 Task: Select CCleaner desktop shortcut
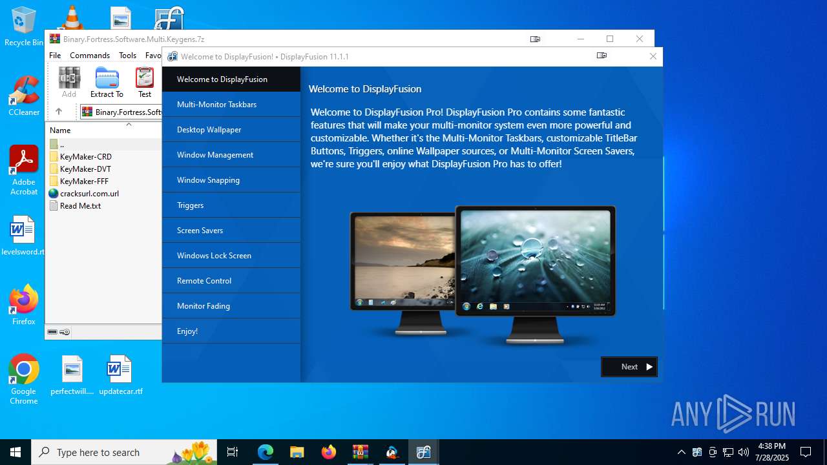(24, 96)
